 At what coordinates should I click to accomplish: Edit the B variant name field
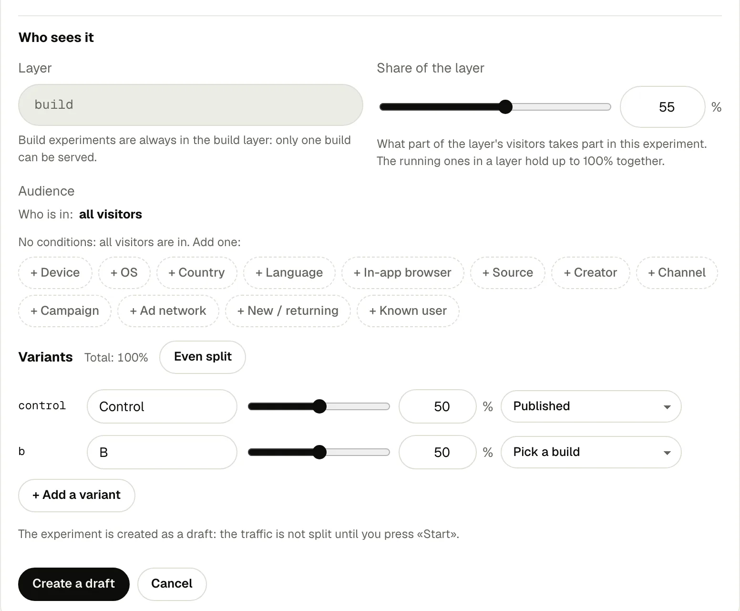162,452
